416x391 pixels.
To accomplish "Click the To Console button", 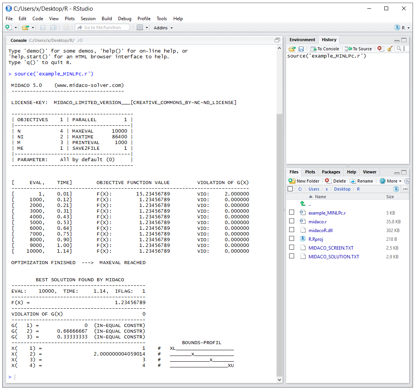I will [325, 49].
